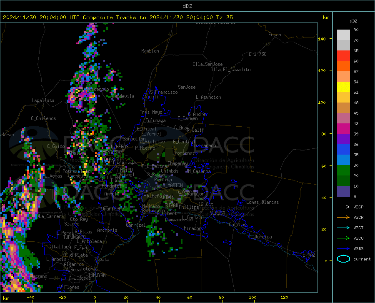The height and width of the screenshot is (303, 375).
Task: Click the Chapanay label on map
Action: [x=177, y=163]
